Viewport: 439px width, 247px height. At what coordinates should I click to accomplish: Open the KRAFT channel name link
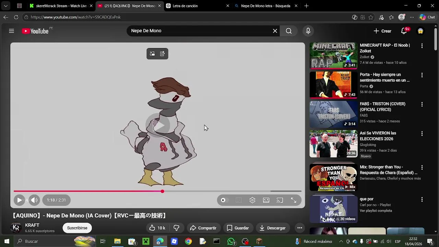32,225
